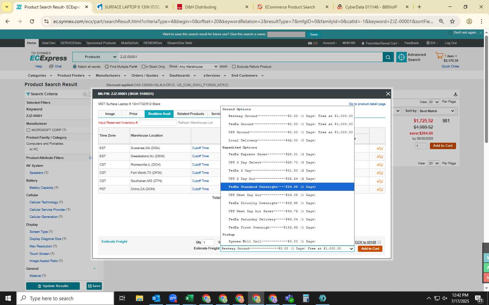Expand Categories menu
Viewport: 489px width, 305px height.
pos(40,76)
